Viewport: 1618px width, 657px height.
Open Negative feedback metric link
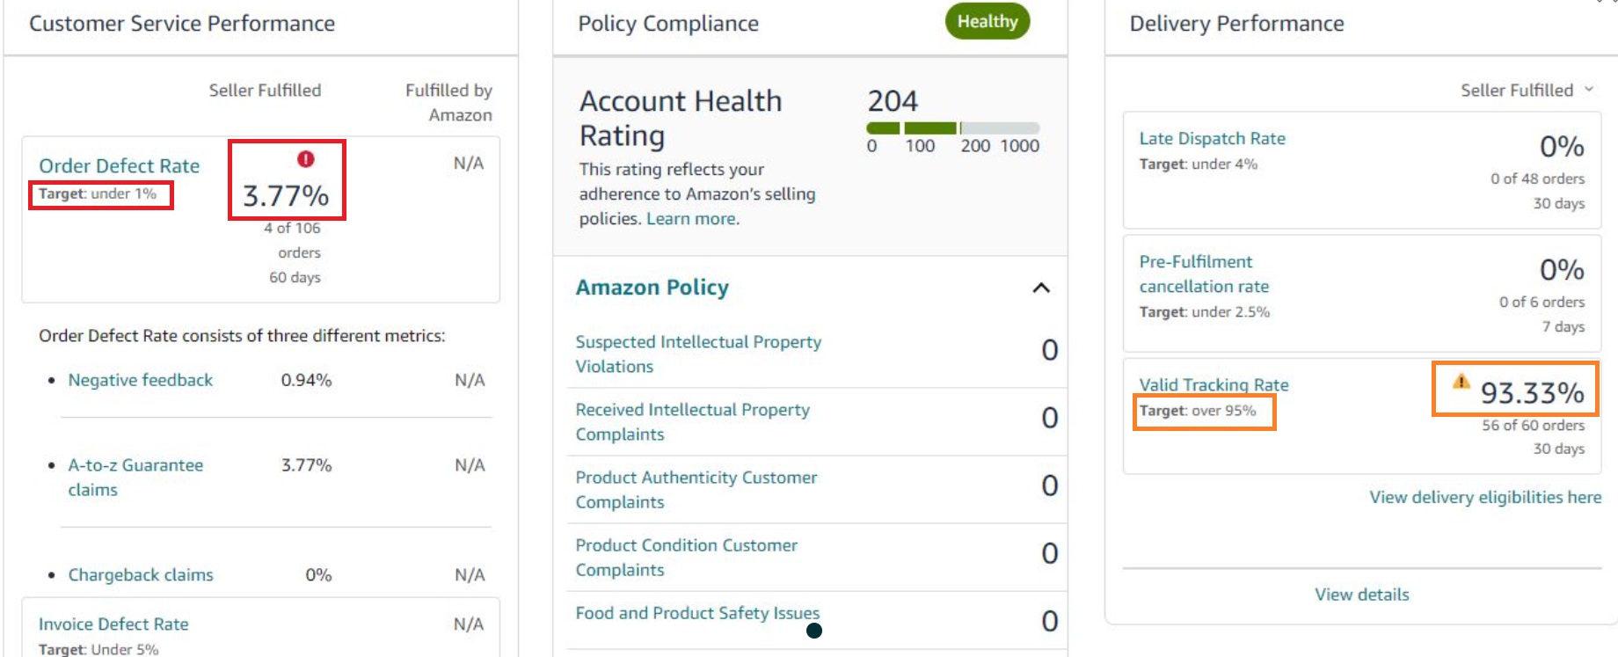point(141,380)
